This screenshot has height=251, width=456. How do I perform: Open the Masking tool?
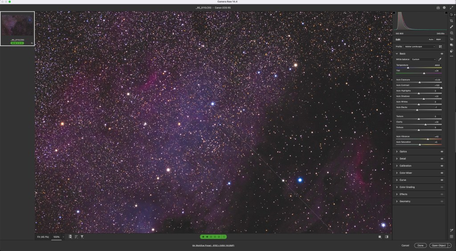click(x=452, y=33)
